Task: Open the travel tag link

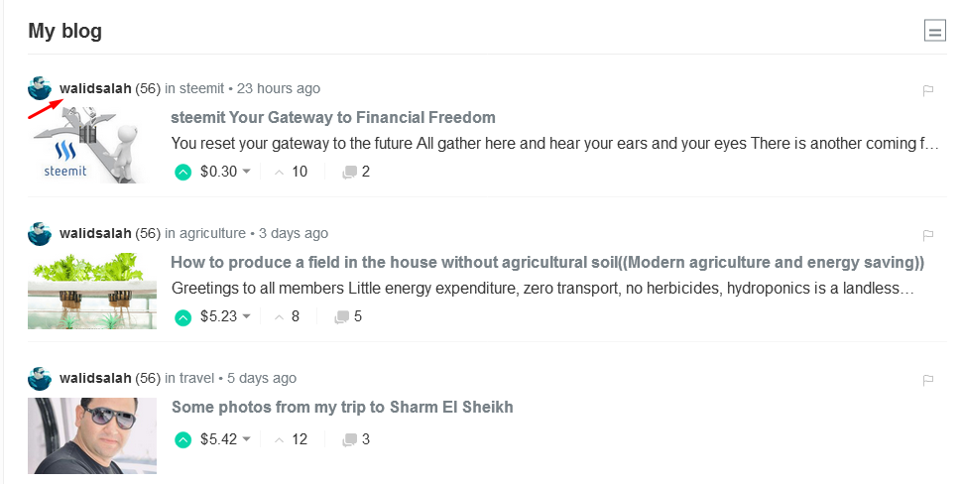Action: pos(197,378)
